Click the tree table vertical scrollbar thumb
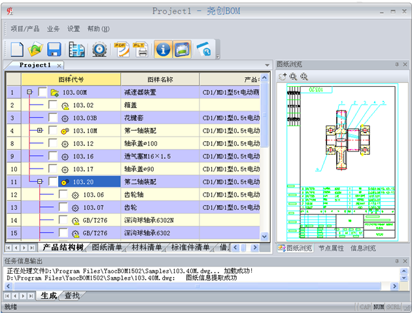Screen dimensions: 412x313 point(264,115)
